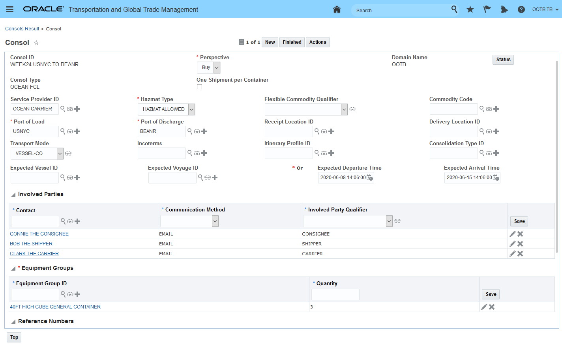The height and width of the screenshot is (344, 562).
Task: Click the Commodity Code input field
Action: (454, 109)
